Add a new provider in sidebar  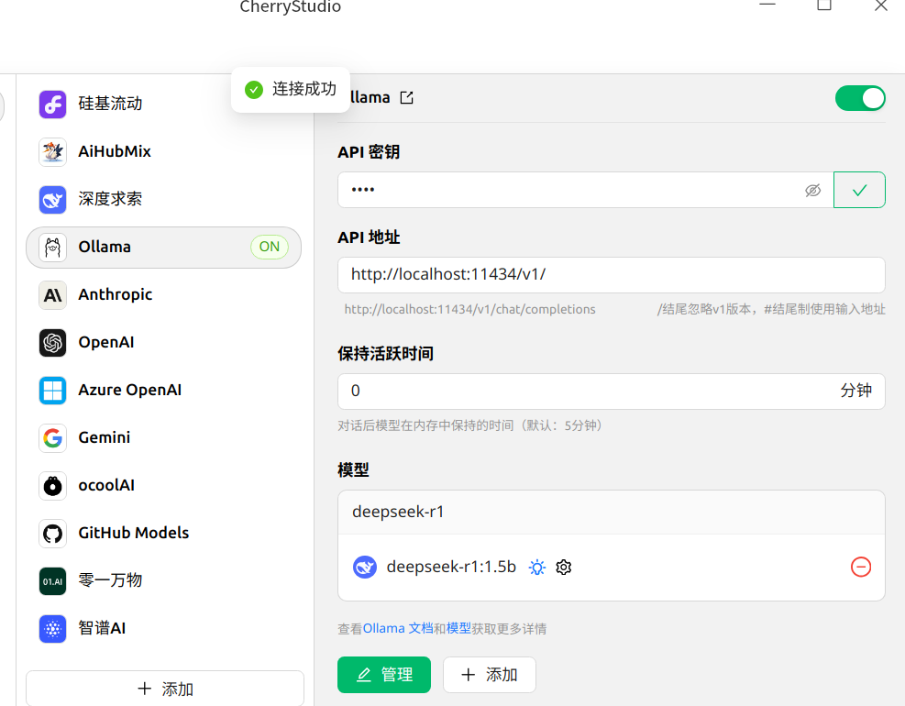pos(165,689)
